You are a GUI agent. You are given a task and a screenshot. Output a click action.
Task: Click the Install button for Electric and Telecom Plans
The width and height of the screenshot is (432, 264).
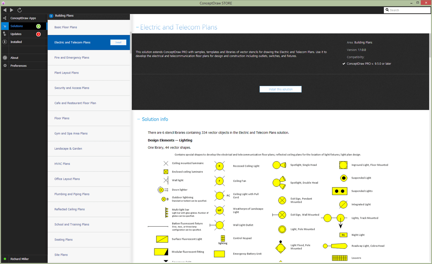click(x=118, y=42)
